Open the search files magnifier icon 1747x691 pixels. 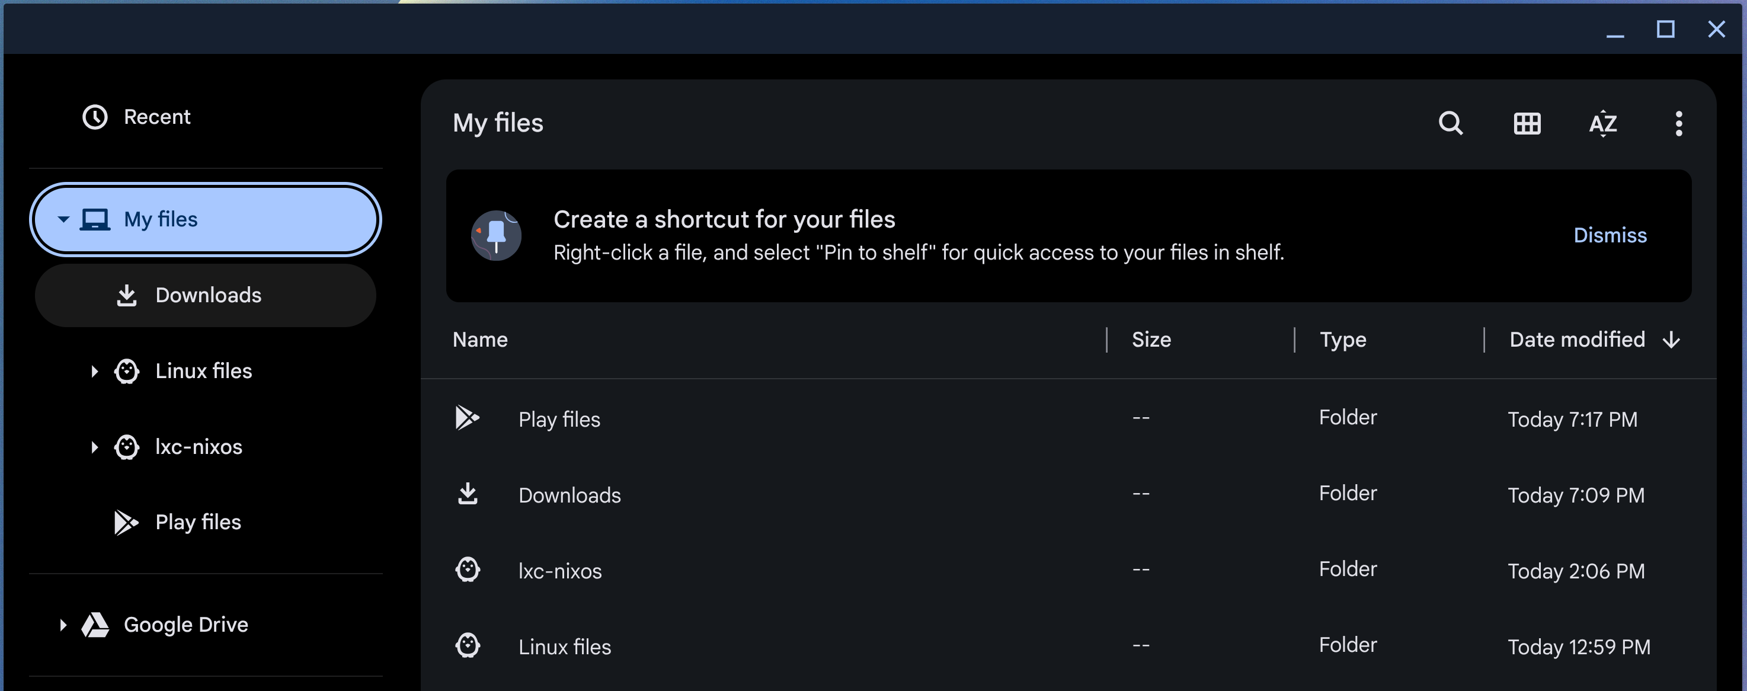tap(1451, 123)
